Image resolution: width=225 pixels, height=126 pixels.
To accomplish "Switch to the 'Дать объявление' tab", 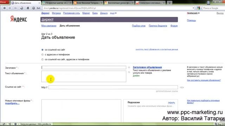I will point(26,3).
